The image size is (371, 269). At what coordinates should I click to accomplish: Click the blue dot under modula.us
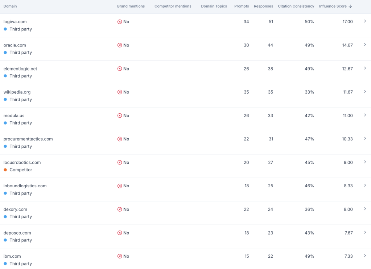(x=5, y=123)
